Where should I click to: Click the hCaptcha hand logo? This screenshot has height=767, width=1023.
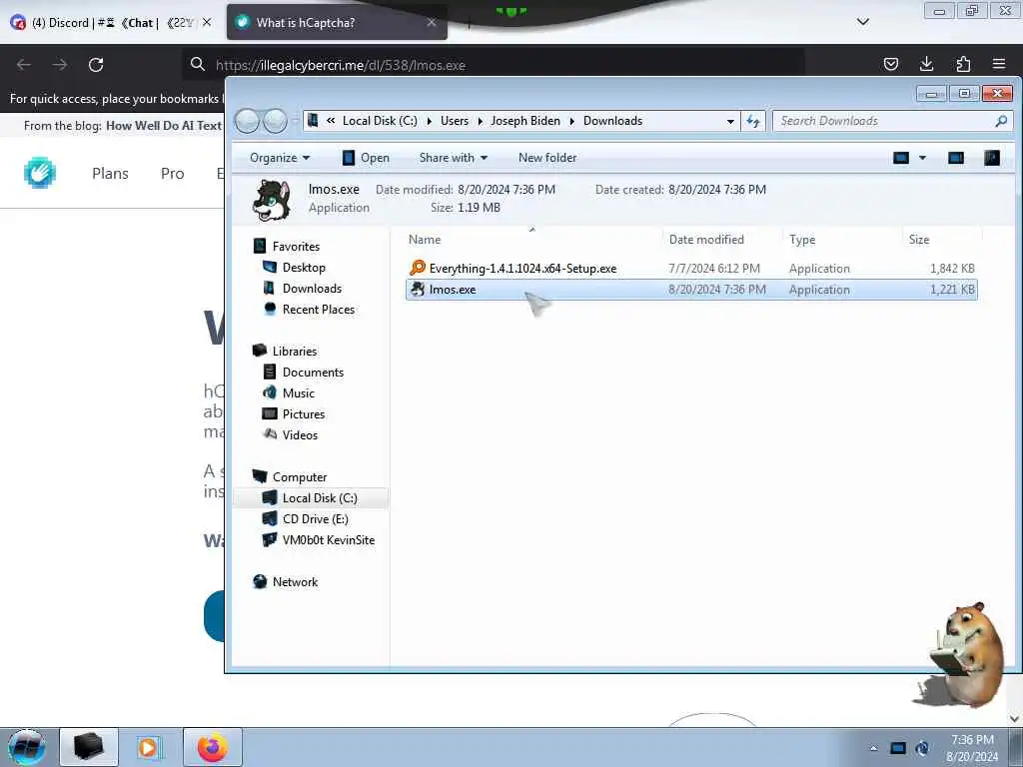pos(40,173)
